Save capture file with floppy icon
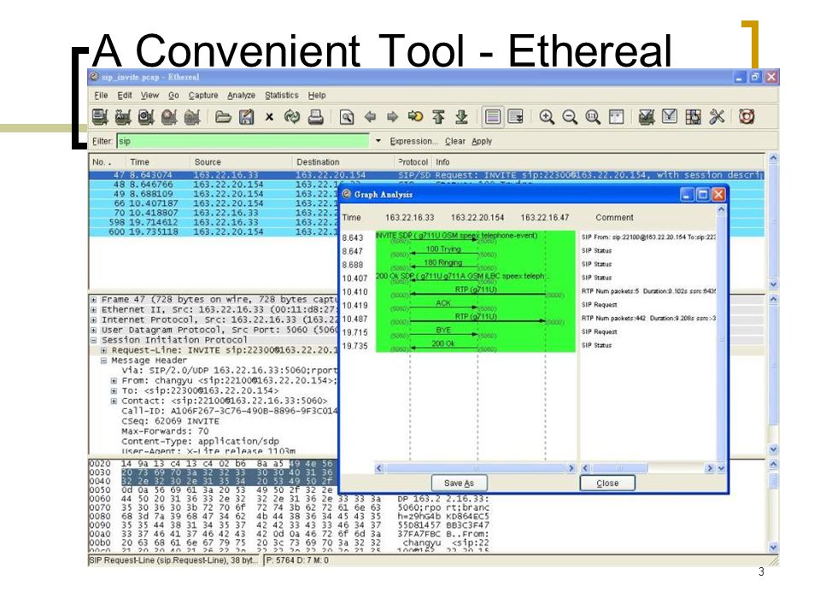Screen dimensions: 820x615 246,117
